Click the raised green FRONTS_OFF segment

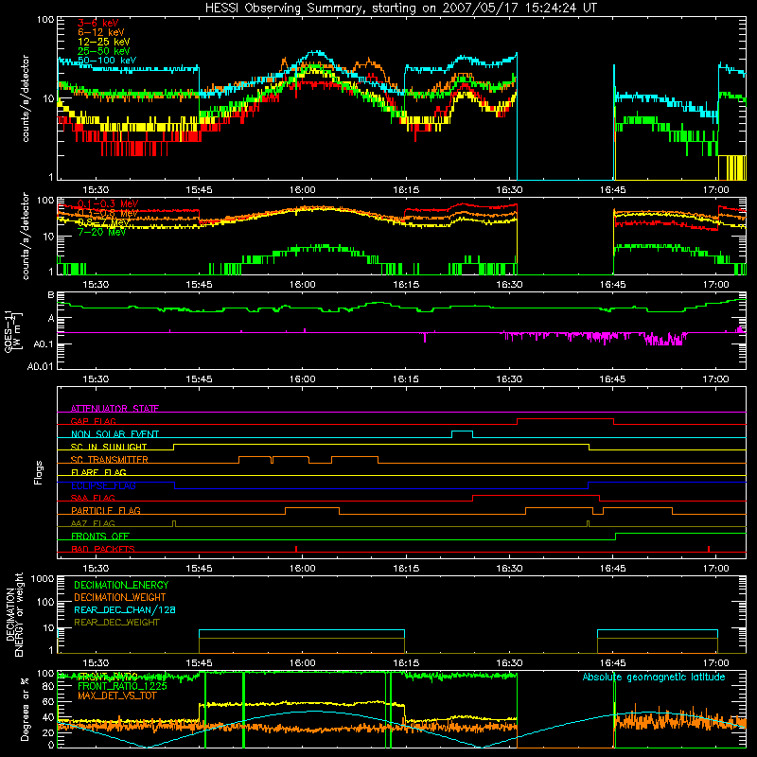click(x=680, y=534)
